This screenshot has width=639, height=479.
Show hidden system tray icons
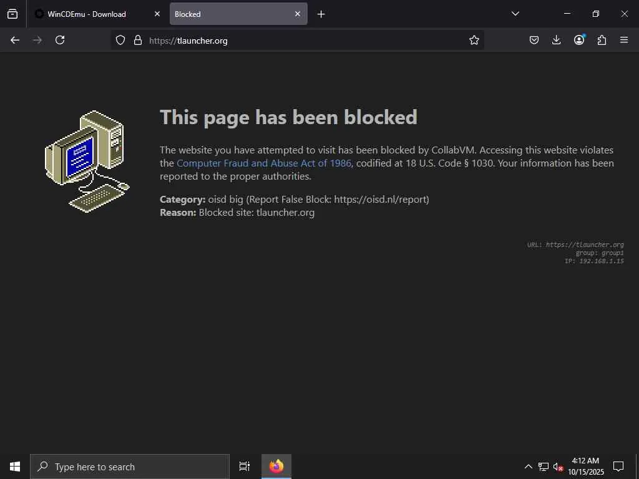click(528, 467)
